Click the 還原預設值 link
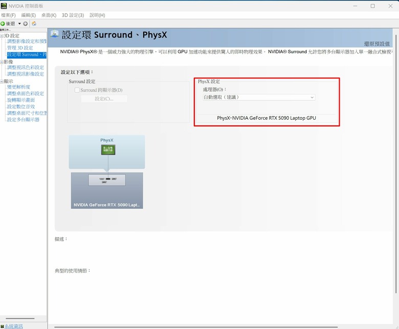Image resolution: width=399 pixels, height=329 pixels. pos(376,44)
